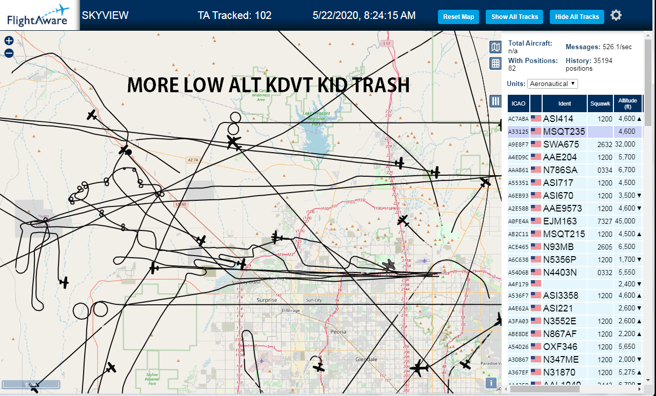Image resolution: width=656 pixels, height=396 pixels.
Task: Select the N3552E aircraft row
Action: tap(575, 321)
